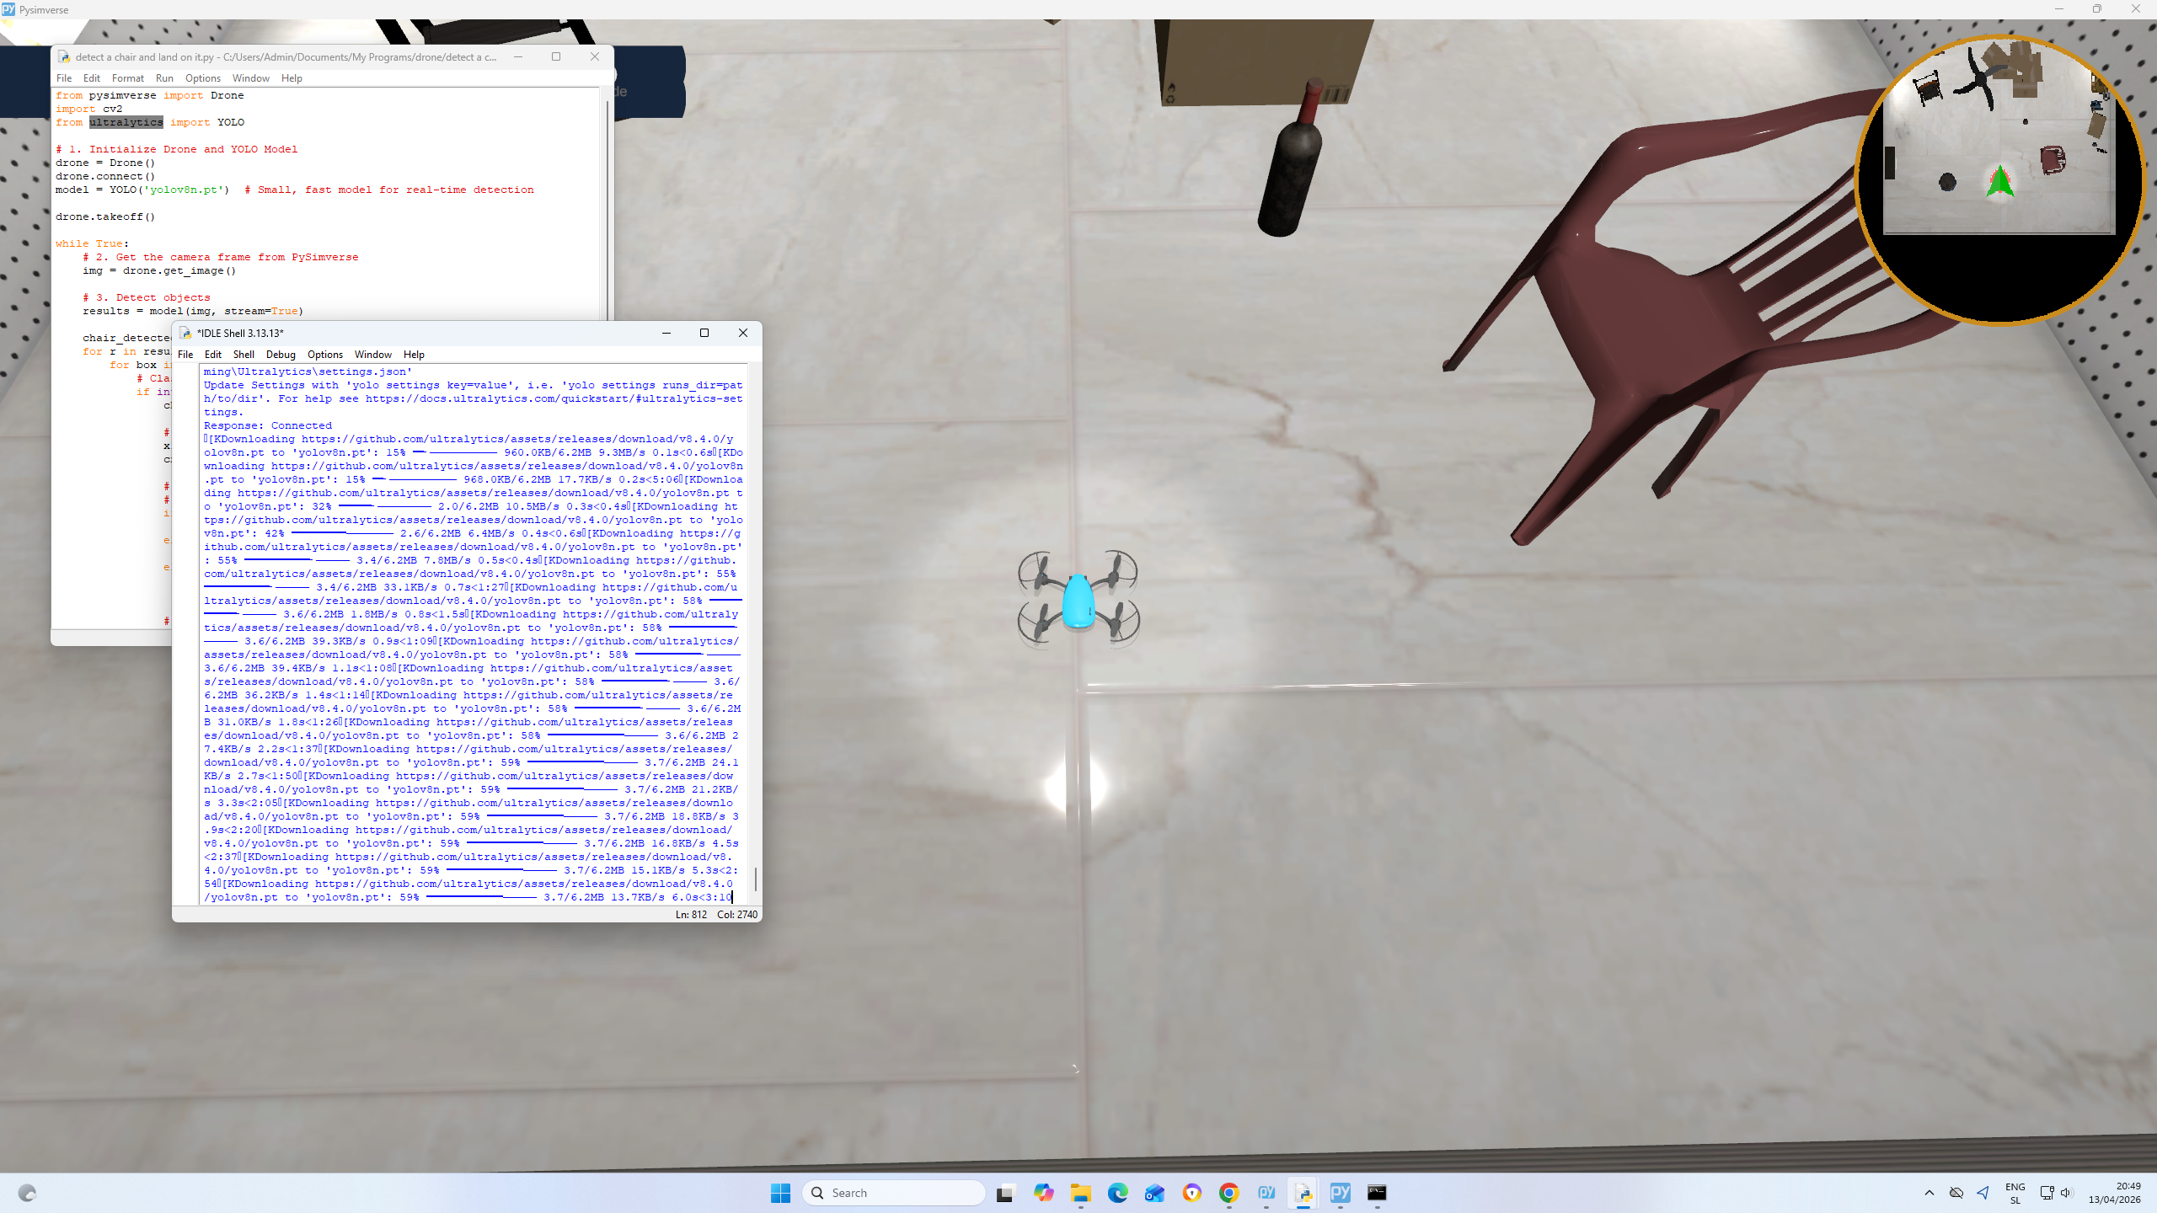Image resolution: width=2157 pixels, height=1213 pixels.
Task: Open ENG SL language switcher
Action: click(2015, 1193)
